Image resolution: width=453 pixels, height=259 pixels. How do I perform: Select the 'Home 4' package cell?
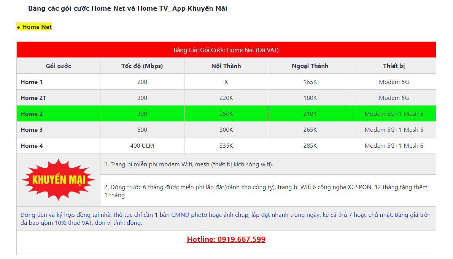pos(58,146)
